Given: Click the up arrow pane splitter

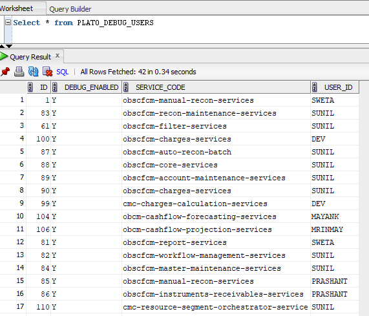Looking at the screenshot, I should pos(2,46).
